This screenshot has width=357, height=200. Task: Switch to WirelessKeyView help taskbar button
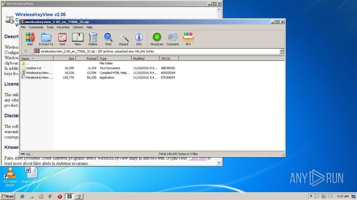click(79, 196)
